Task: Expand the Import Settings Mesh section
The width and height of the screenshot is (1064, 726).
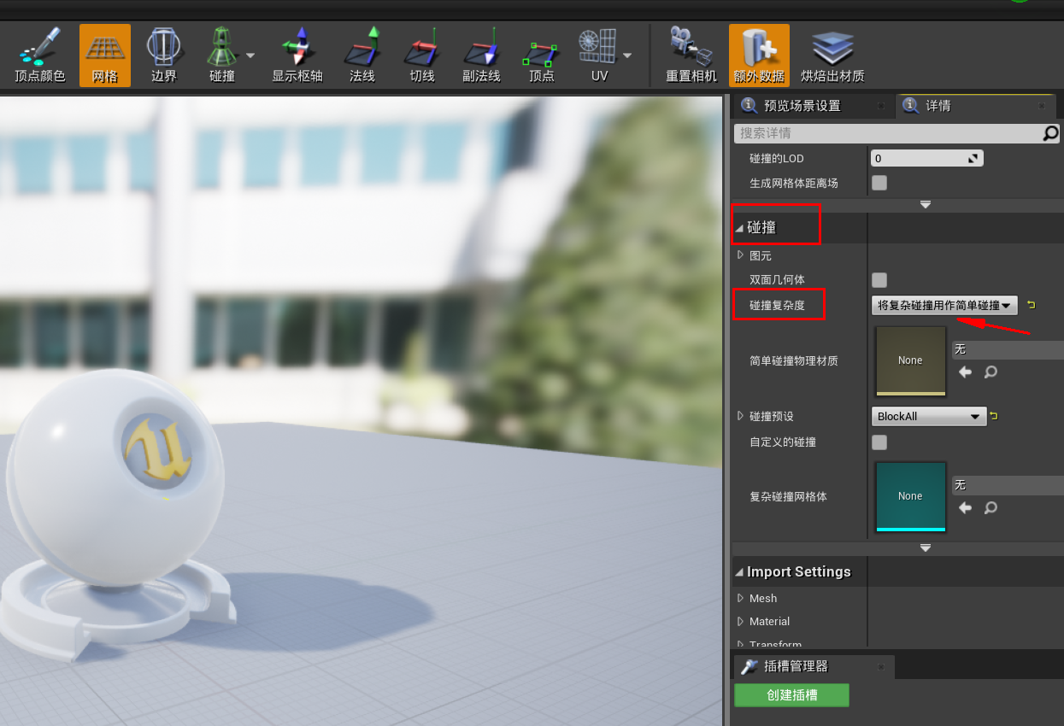Action: pos(762,598)
